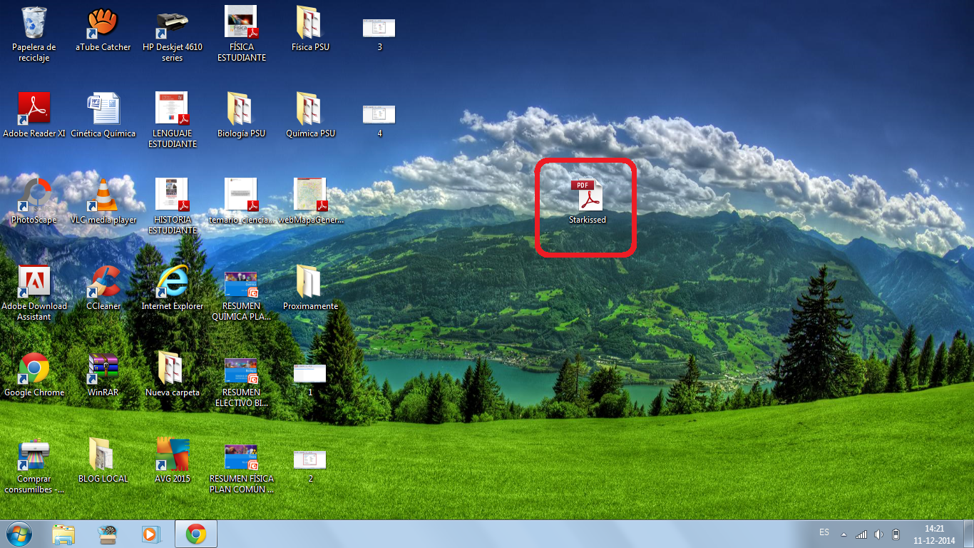Open the Papelera de reciclaje icon

pyautogui.click(x=34, y=34)
